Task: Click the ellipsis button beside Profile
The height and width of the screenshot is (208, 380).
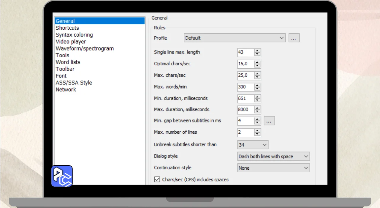Action: (x=294, y=38)
